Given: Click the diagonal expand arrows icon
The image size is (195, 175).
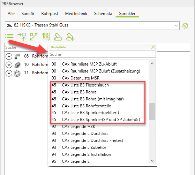Looking at the screenshot, I should coord(34,37).
